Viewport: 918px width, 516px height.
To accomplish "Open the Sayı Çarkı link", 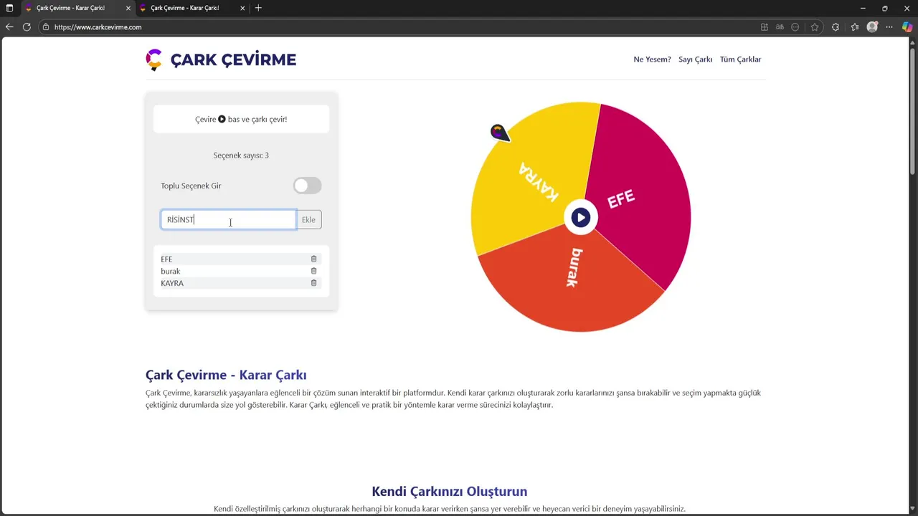I will [x=695, y=59].
